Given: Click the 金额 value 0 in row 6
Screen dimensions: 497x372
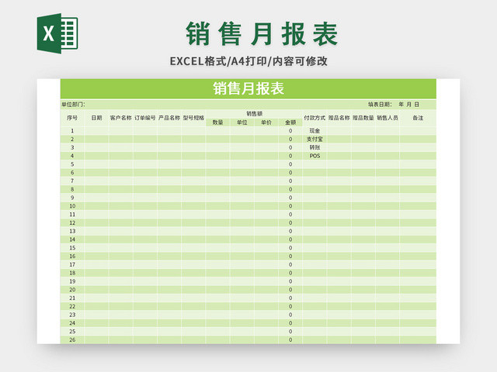Looking at the screenshot, I should [x=290, y=173].
